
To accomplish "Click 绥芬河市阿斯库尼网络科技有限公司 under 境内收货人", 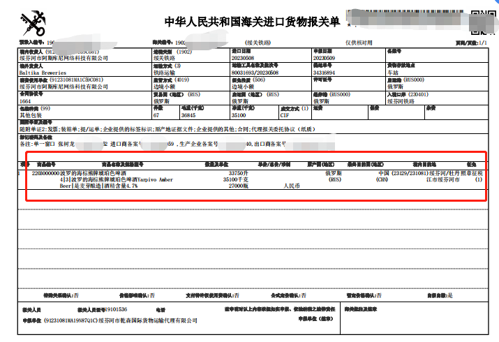I will (64, 58).
